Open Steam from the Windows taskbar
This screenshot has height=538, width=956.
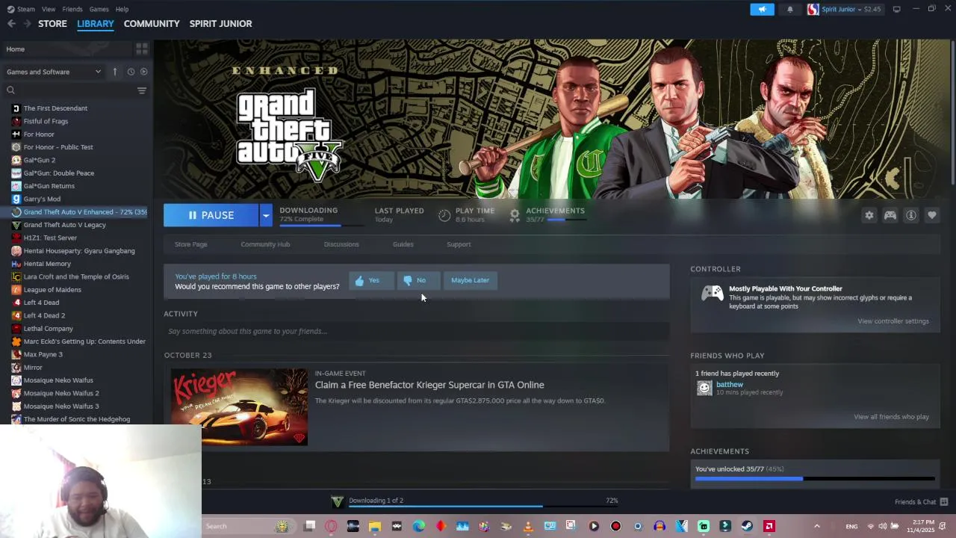point(747,526)
